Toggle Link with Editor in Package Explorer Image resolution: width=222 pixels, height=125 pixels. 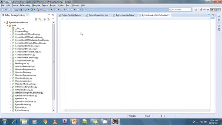pyautogui.click(x=40, y=19)
